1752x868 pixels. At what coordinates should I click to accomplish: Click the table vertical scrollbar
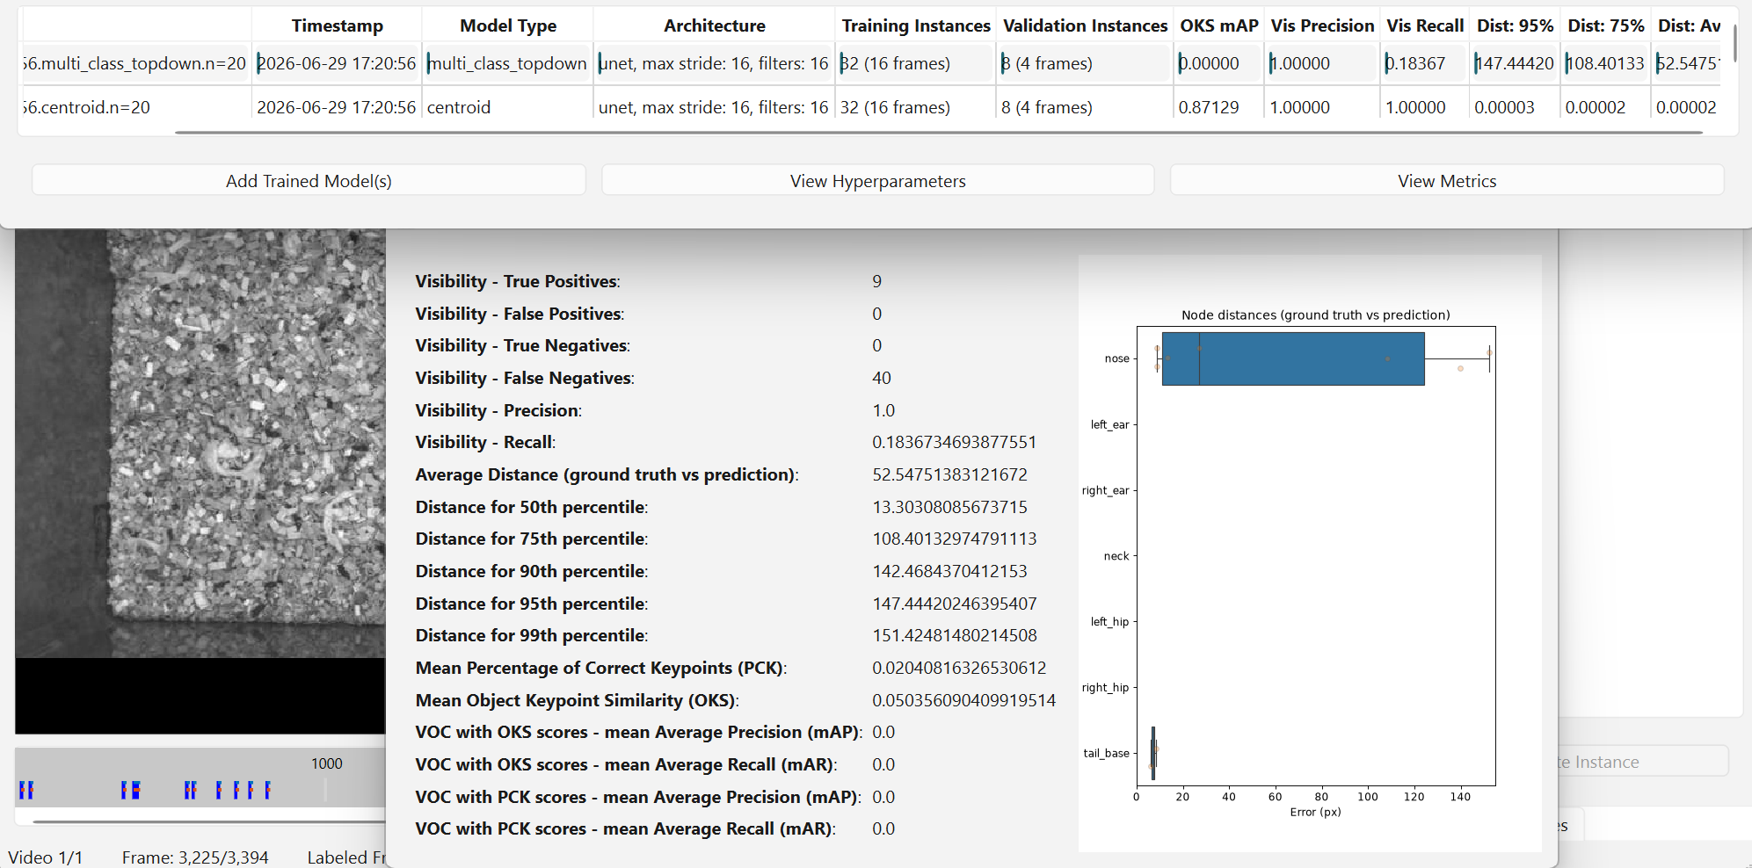(x=1734, y=43)
